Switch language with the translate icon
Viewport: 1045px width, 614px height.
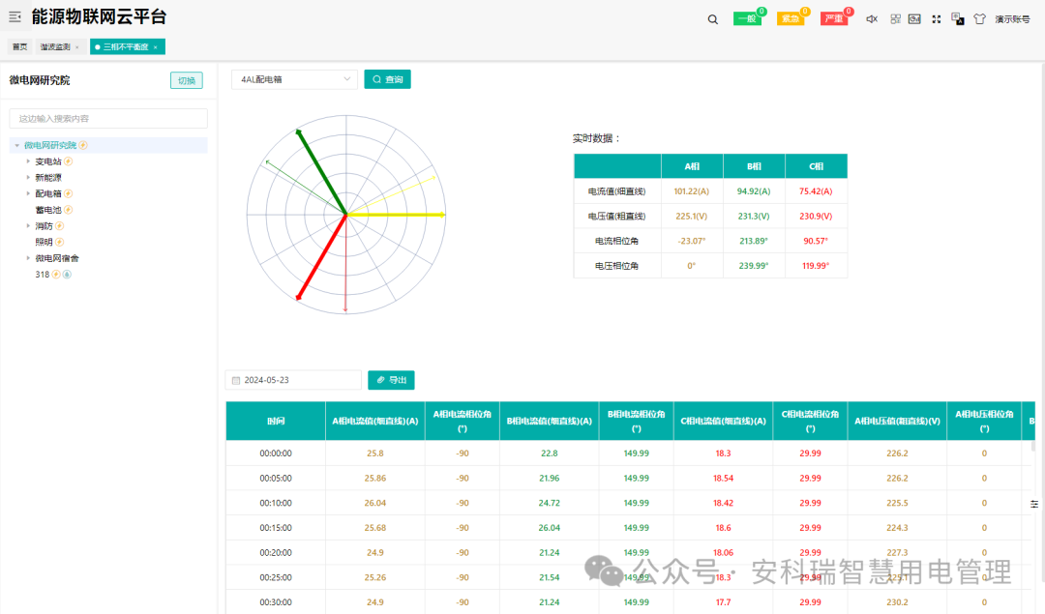tap(958, 19)
